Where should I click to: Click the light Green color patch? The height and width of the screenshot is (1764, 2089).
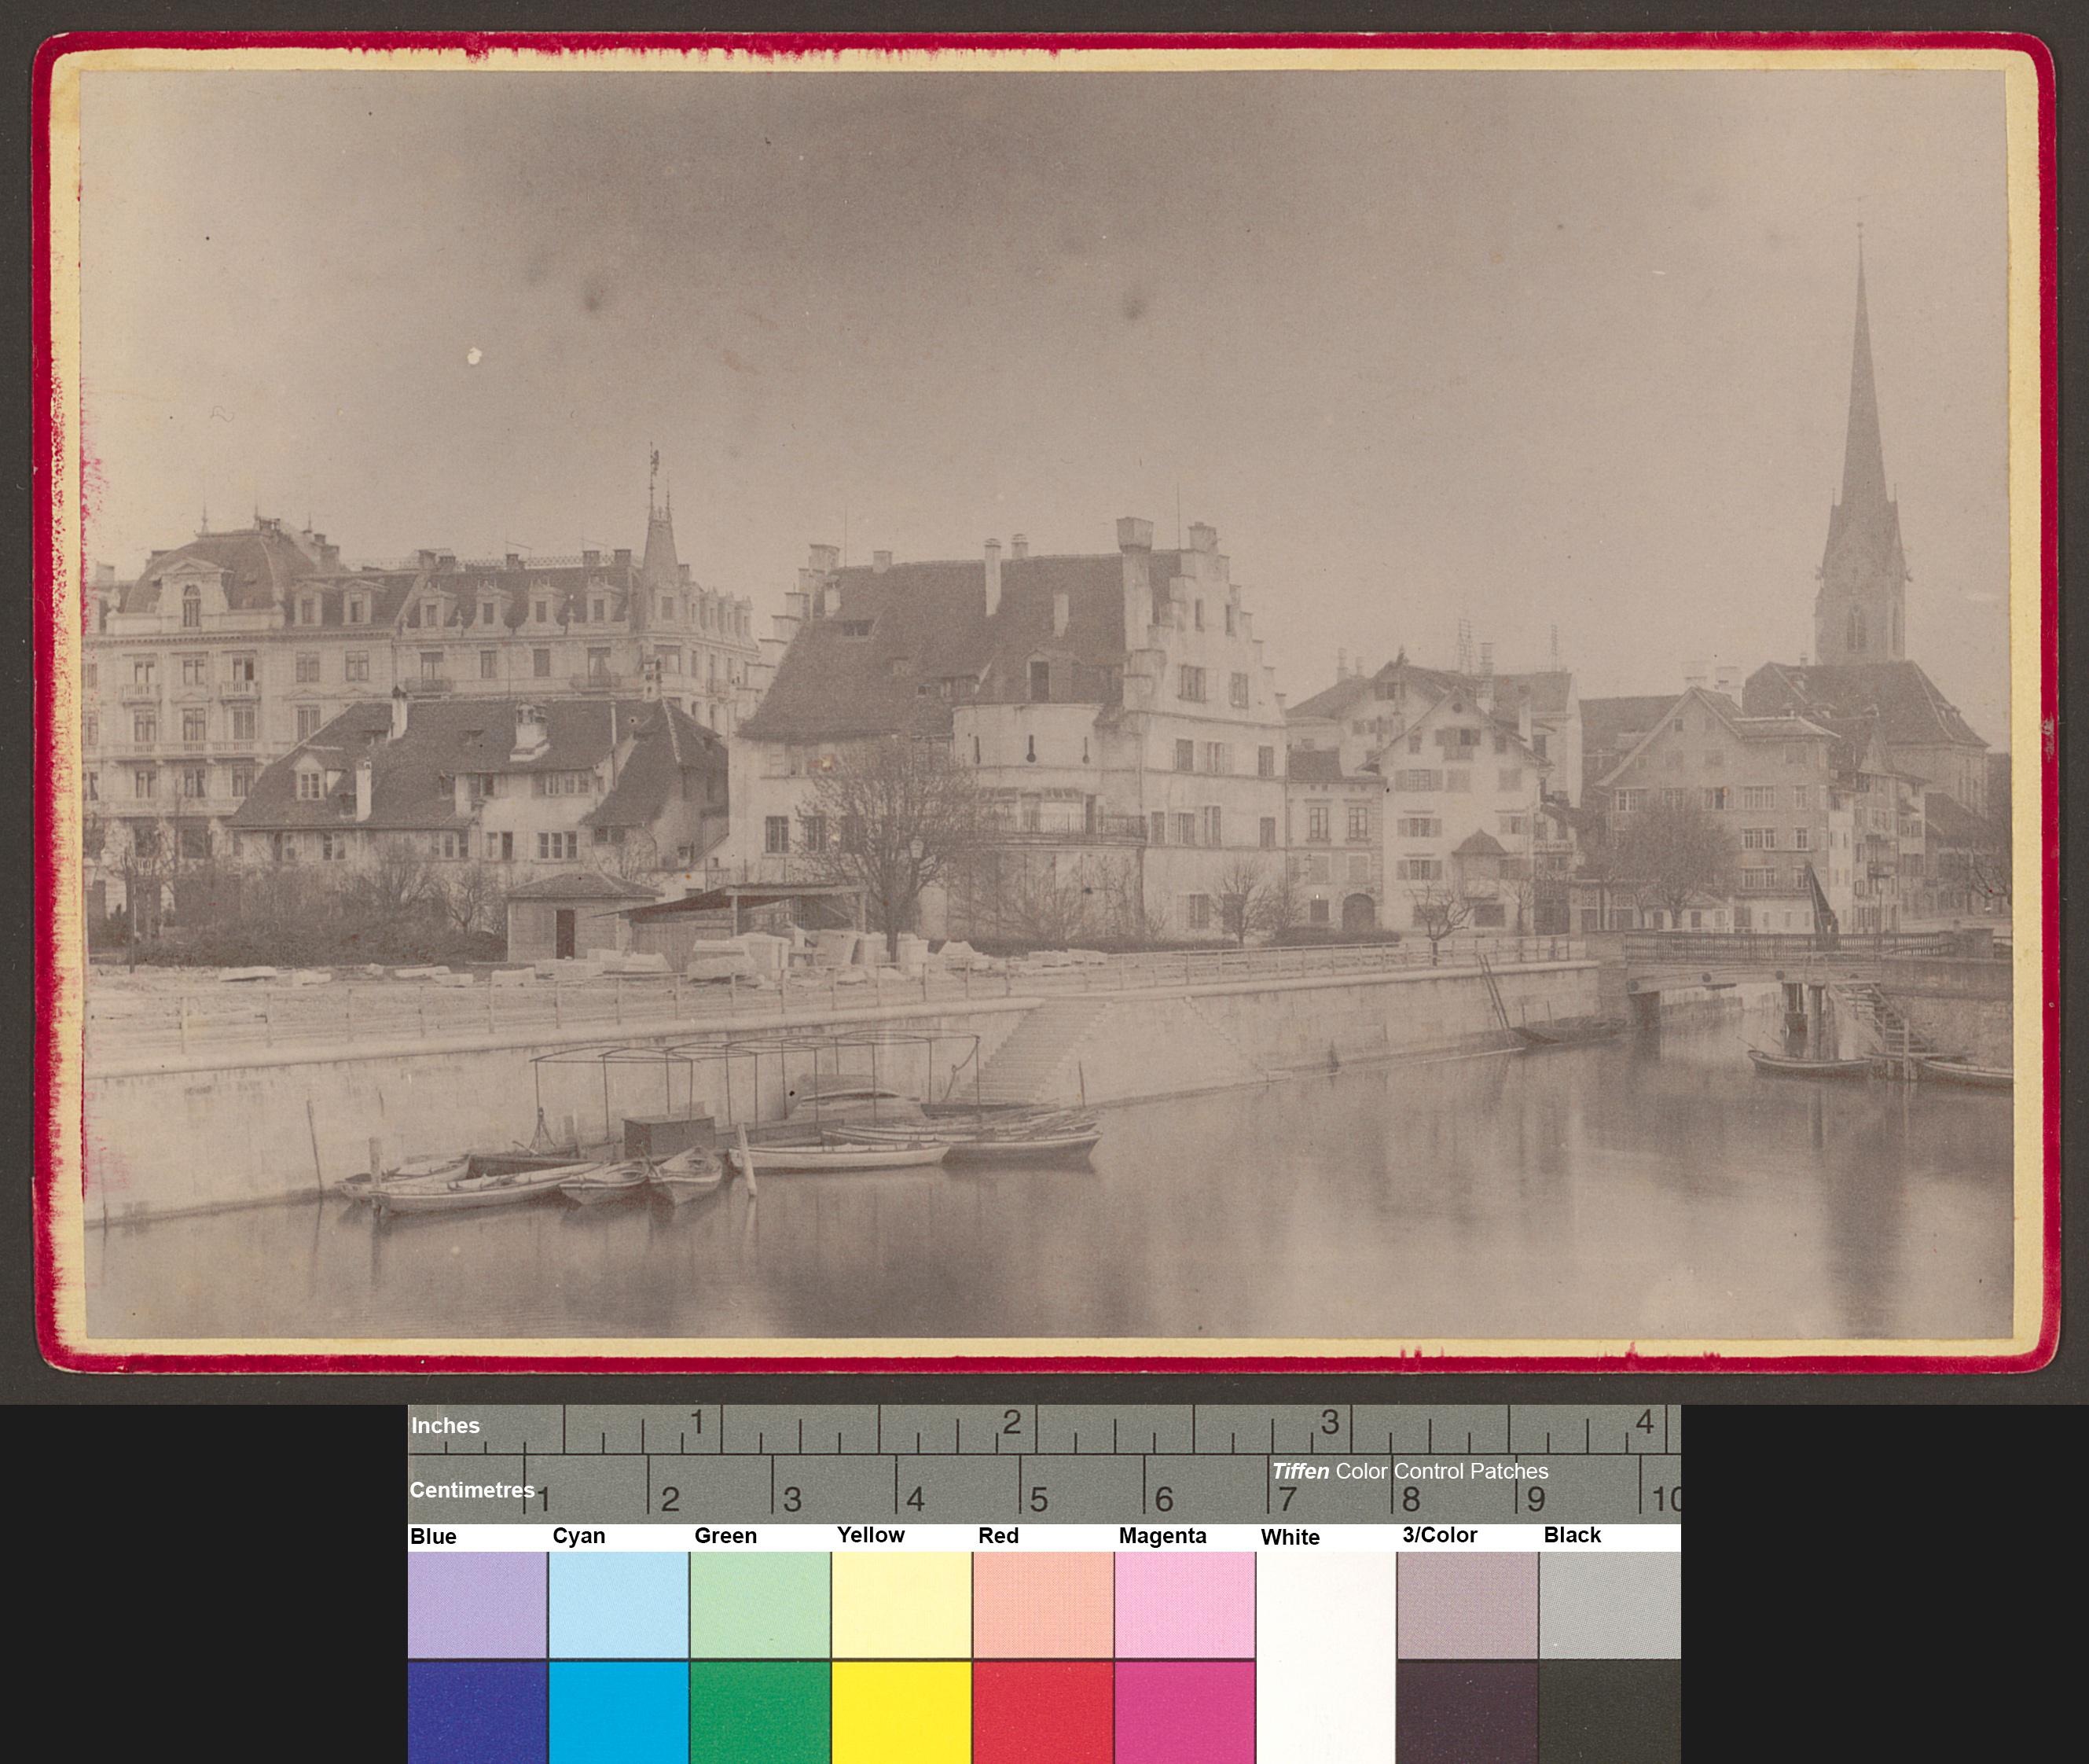(x=760, y=1604)
